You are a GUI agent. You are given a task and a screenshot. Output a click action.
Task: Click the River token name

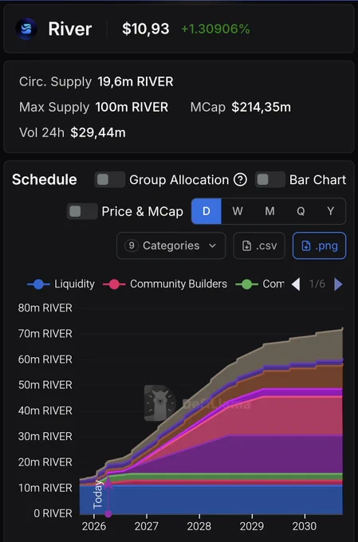[x=70, y=29]
